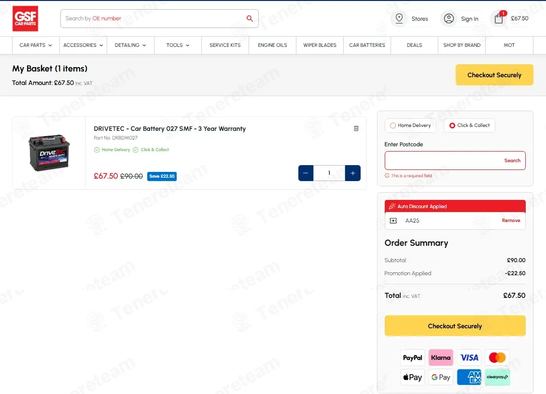Decrease quantity with the minus button
546x394 pixels.
pos(306,173)
